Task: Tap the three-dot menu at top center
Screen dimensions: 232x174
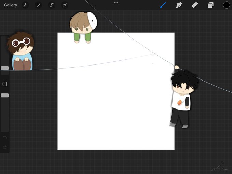Action: (116, 3)
